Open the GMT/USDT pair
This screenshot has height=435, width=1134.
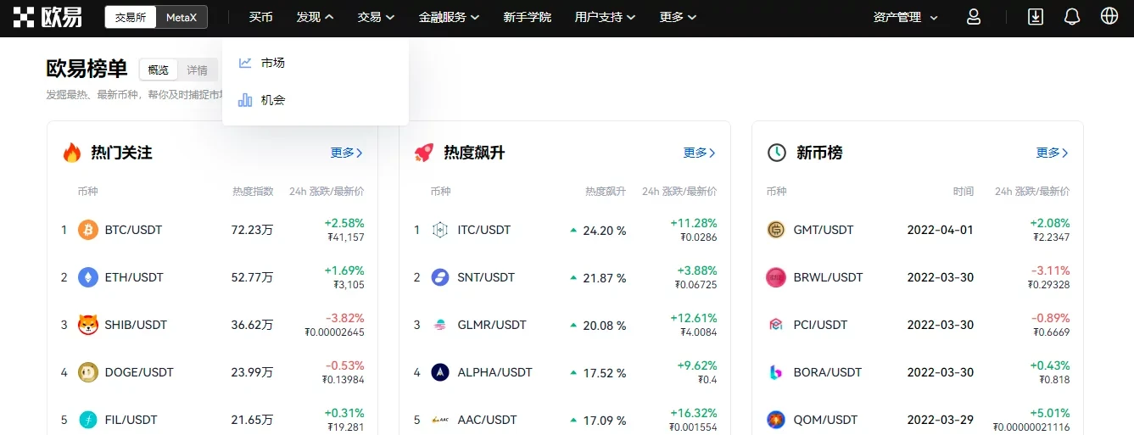[x=824, y=230]
